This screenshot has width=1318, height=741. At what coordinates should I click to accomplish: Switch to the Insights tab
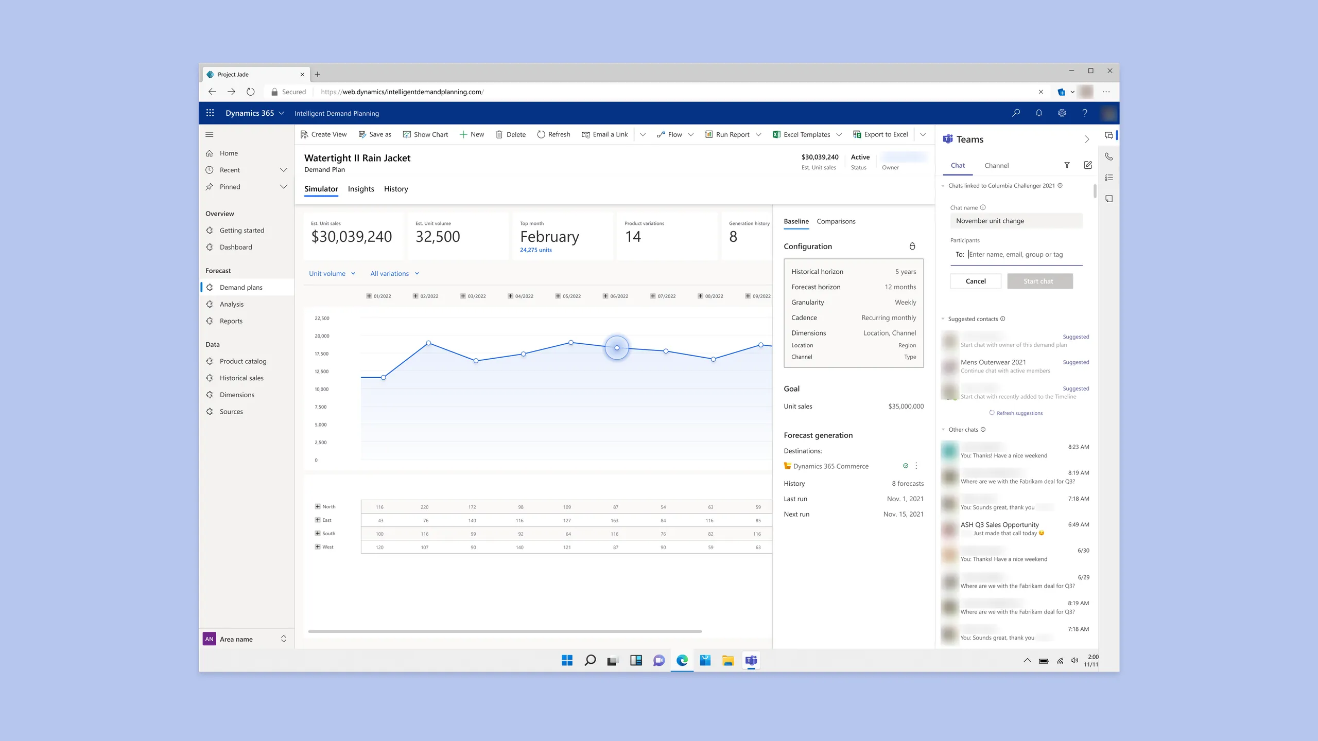click(x=361, y=189)
